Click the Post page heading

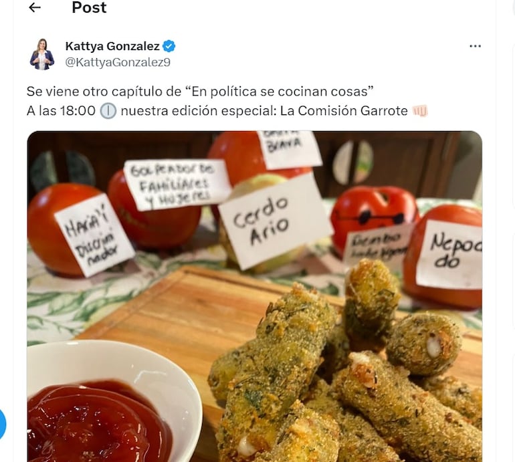pyautogui.click(x=89, y=7)
